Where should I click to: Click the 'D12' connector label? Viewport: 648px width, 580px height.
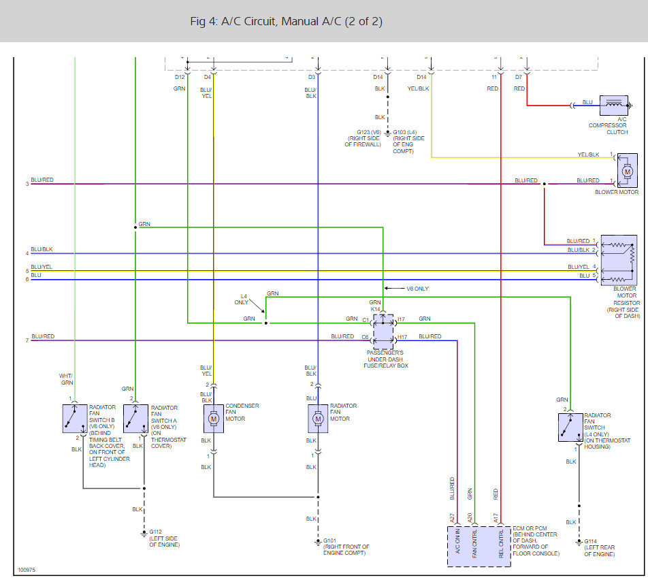pos(180,77)
